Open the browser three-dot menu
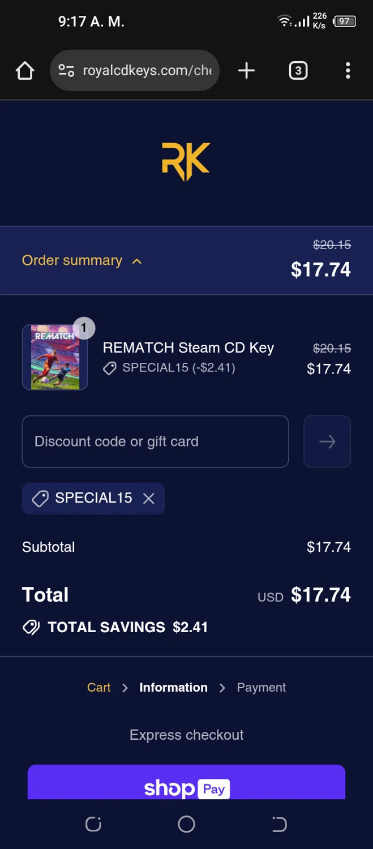The width and height of the screenshot is (373, 849). 348,71
